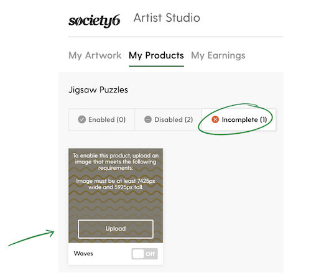Show the Enabled (0) products filter
Image resolution: width=311 pixels, height=278 pixels.
pos(101,119)
